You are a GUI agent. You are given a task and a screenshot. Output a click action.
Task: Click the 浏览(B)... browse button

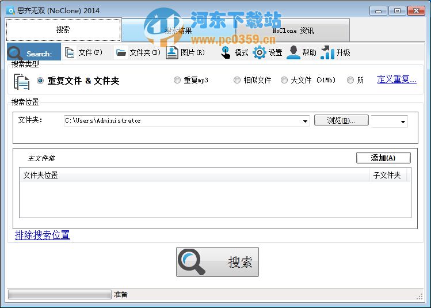[341, 120]
